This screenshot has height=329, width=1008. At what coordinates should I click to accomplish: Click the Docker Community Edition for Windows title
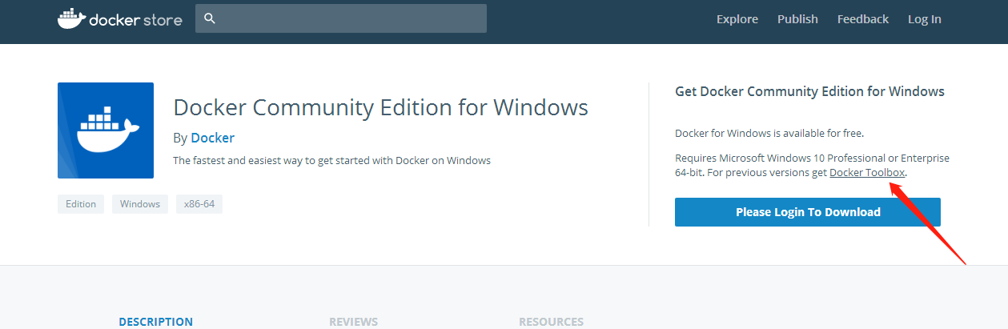coord(381,107)
